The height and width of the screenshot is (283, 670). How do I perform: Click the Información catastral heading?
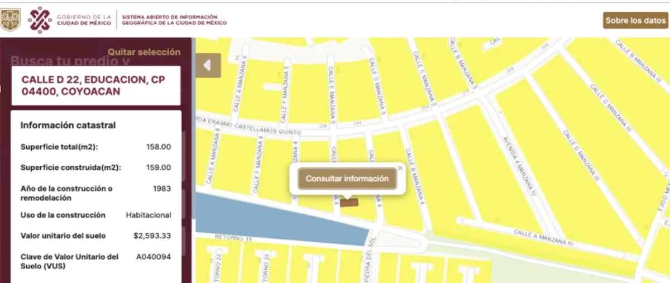68,125
